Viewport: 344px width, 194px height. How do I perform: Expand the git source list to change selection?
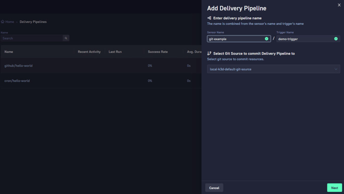pyautogui.click(x=273, y=69)
